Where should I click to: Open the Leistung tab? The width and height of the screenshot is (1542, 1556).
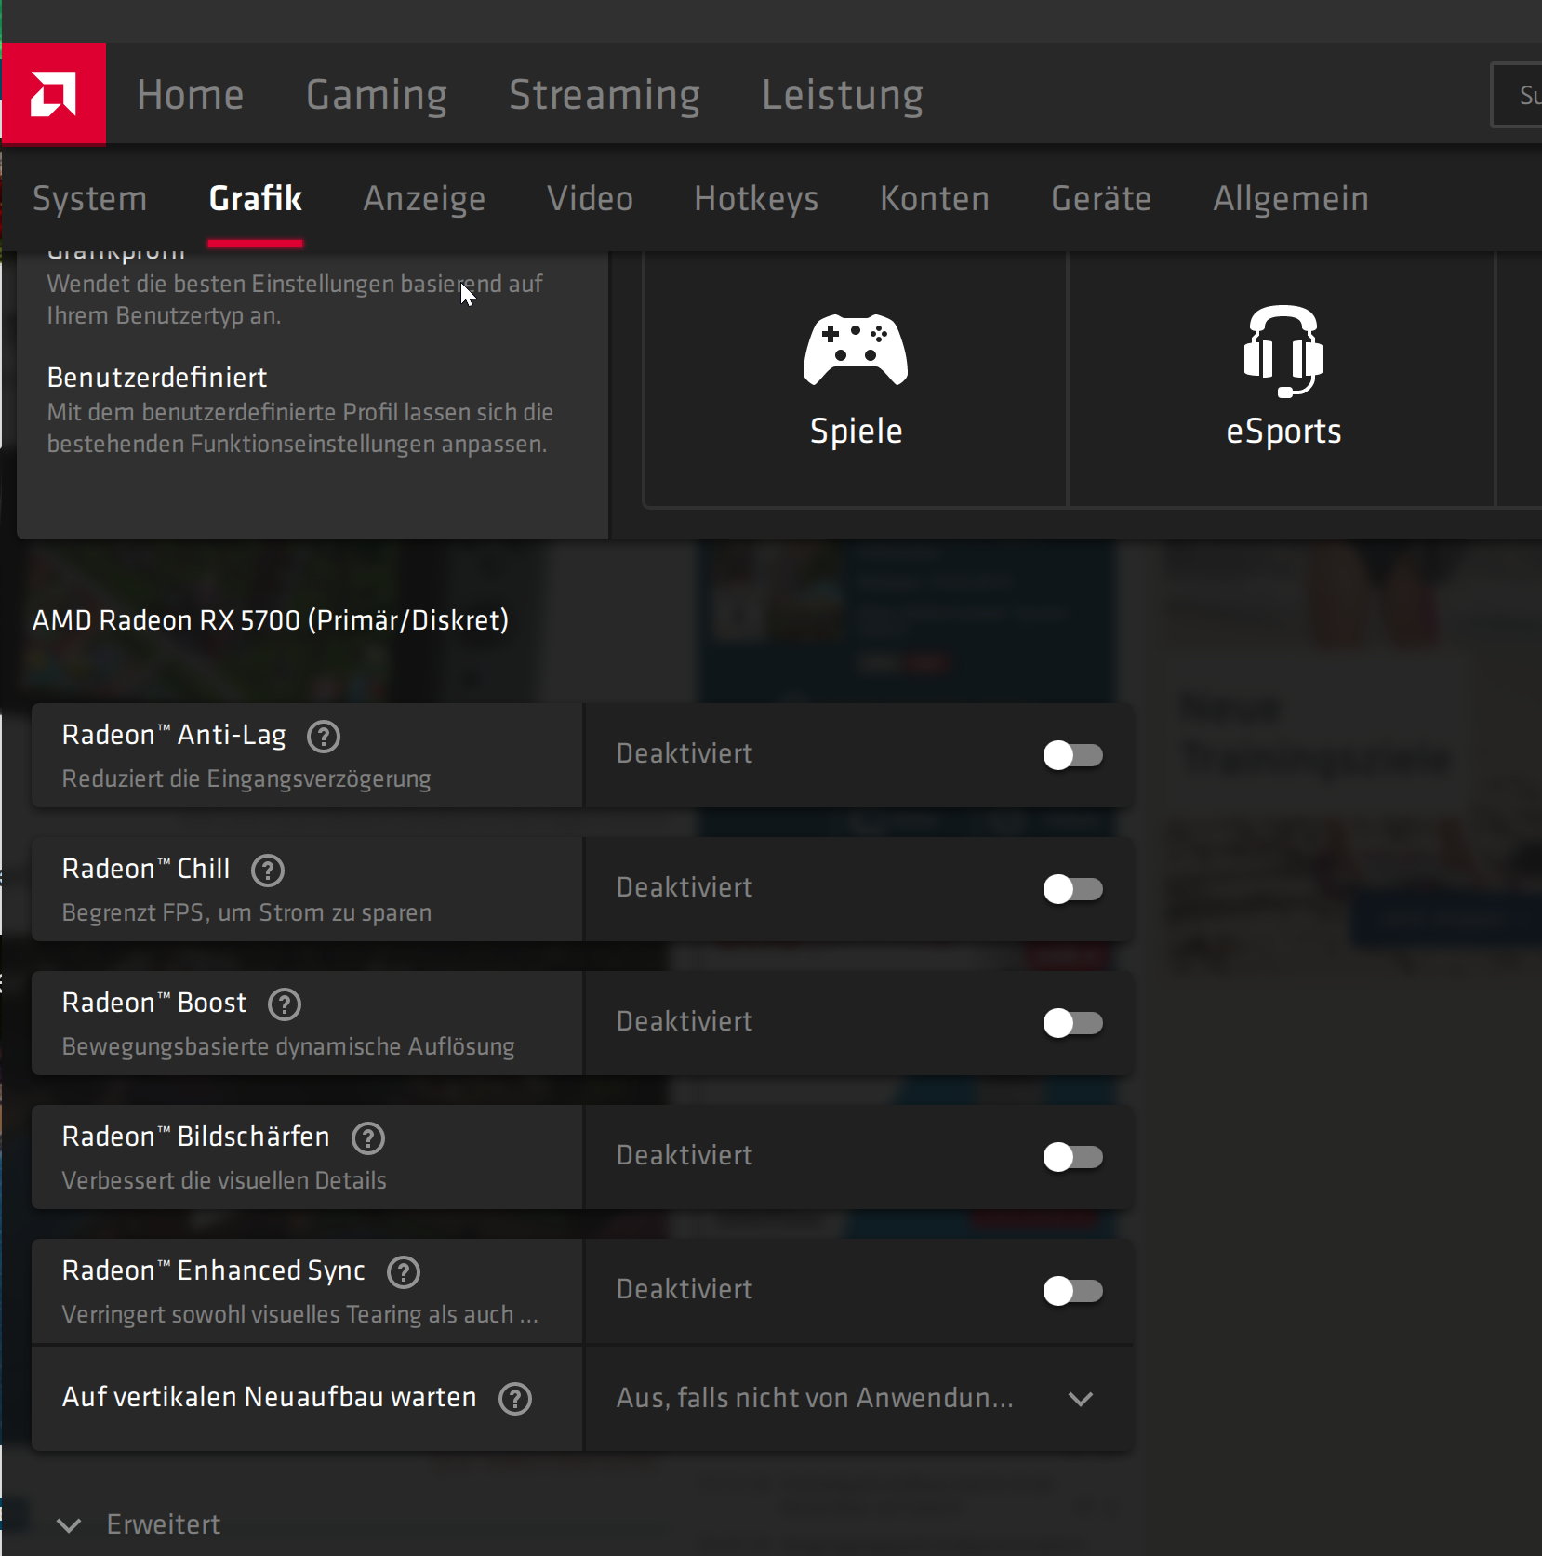[843, 95]
